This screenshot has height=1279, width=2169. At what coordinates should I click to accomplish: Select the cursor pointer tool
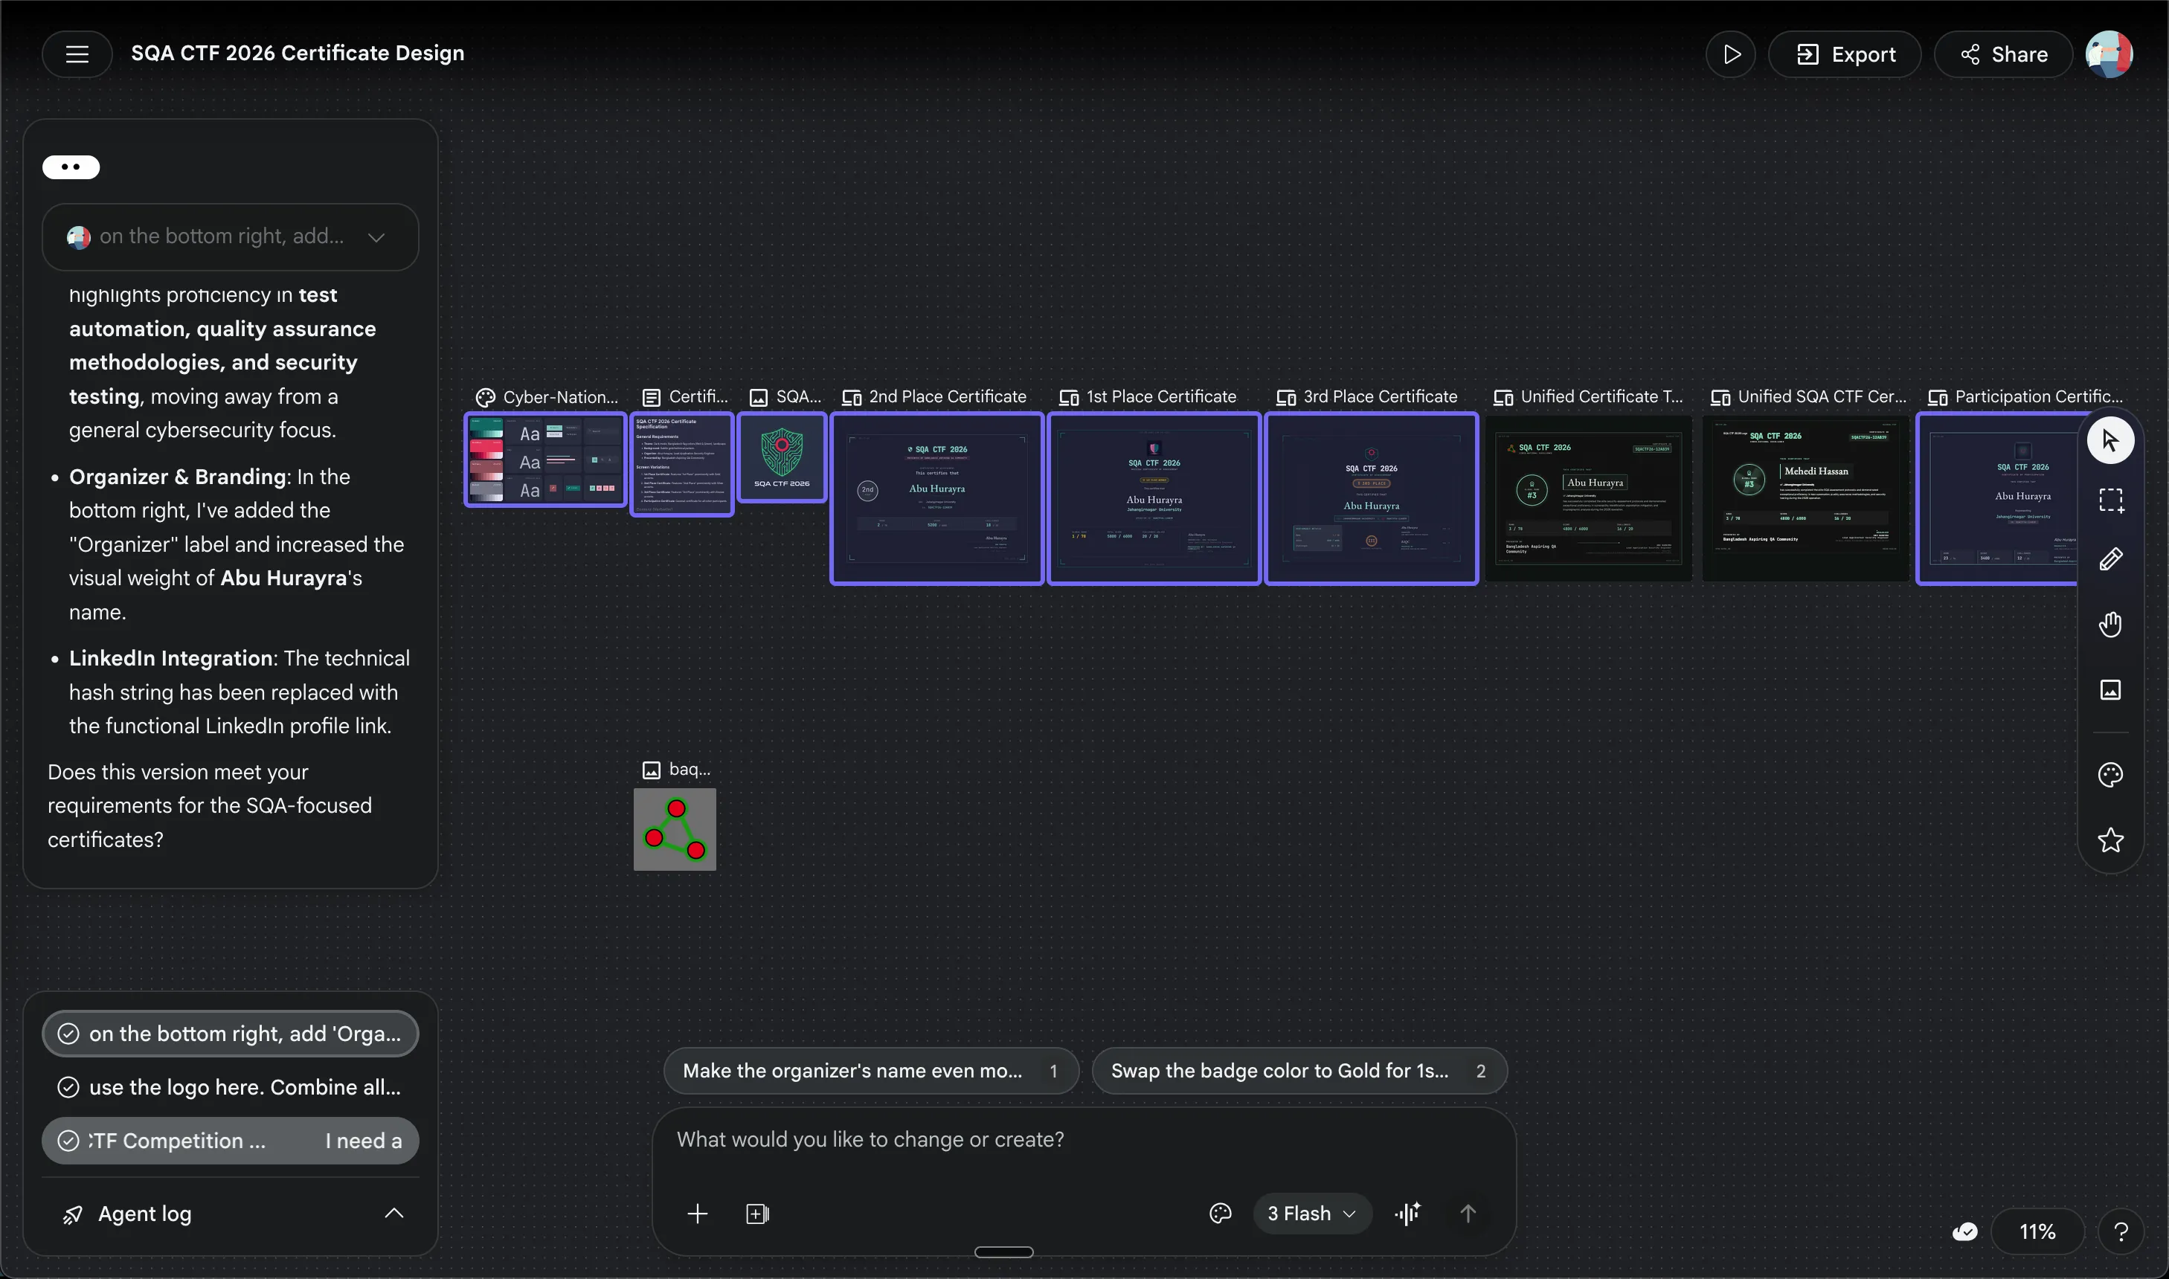[x=2110, y=440]
